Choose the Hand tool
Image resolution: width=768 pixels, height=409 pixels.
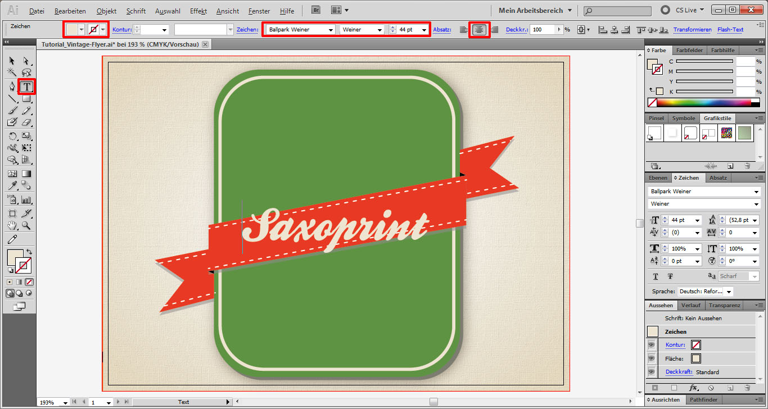pos(12,226)
